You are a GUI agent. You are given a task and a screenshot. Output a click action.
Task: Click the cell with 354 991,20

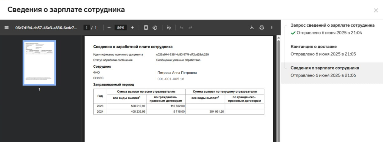click(205, 112)
